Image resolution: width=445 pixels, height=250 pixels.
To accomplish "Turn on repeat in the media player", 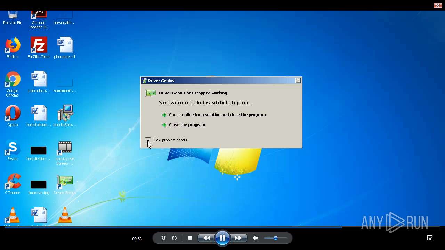I will point(174,238).
